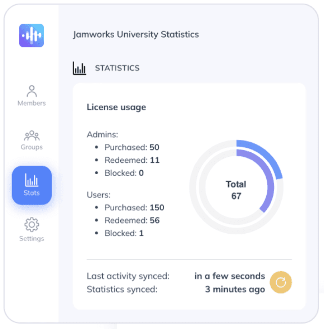The width and height of the screenshot is (324, 329).
Task: Click the Total 67 chart center
Action: coord(236,190)
